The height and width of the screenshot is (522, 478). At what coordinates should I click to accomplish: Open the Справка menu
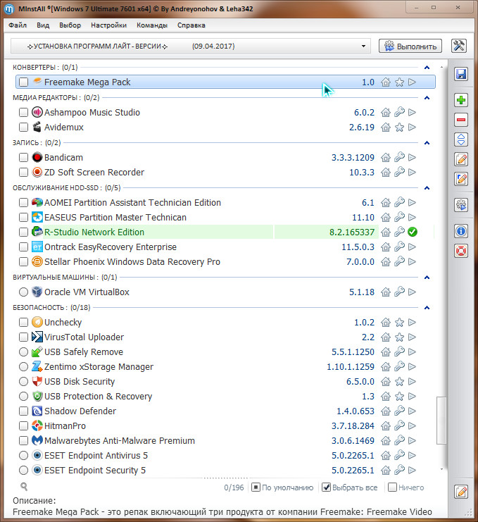(x=191, y=25)
